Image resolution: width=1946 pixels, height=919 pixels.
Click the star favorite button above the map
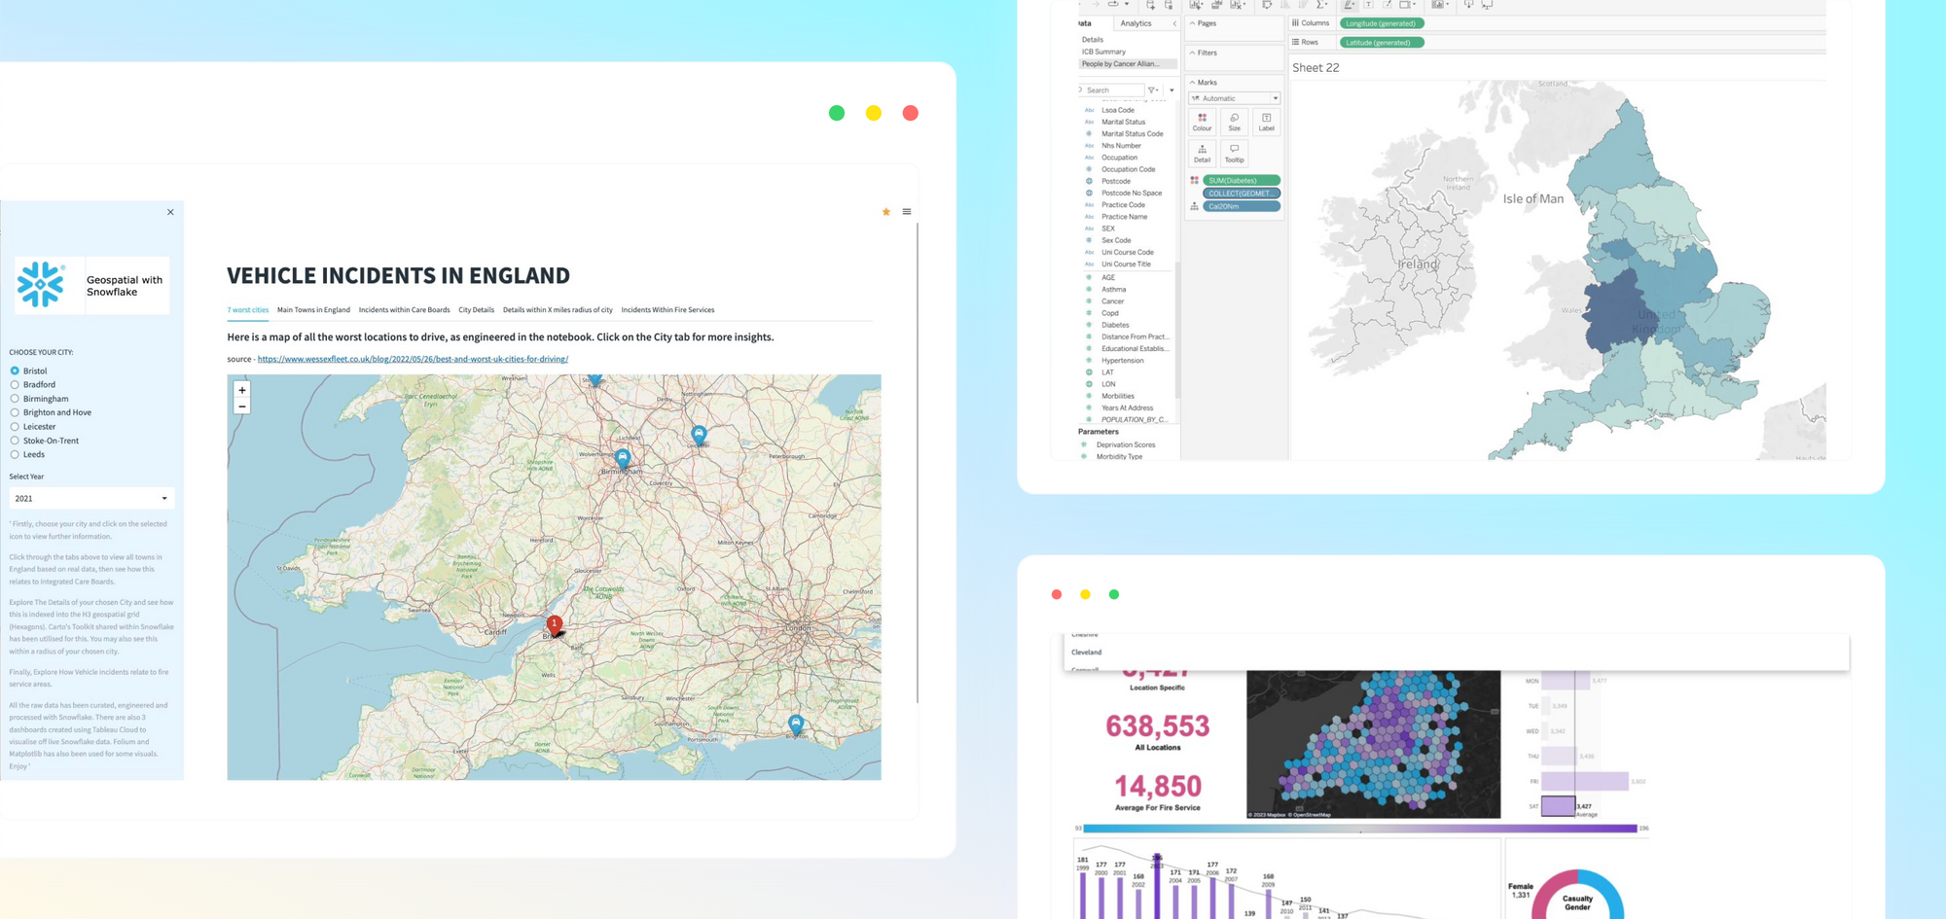coord(886,211)
